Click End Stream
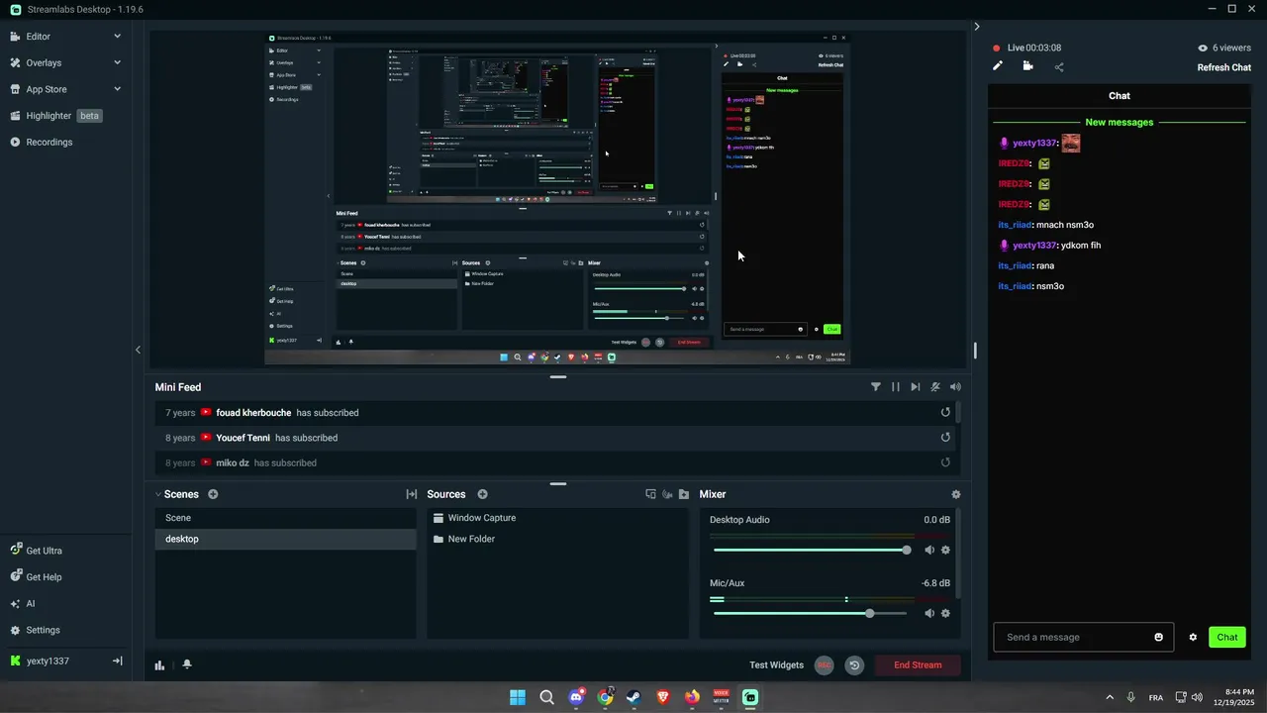The width and height of the screenshot is (1267, 713). click(x=918, y=665)
